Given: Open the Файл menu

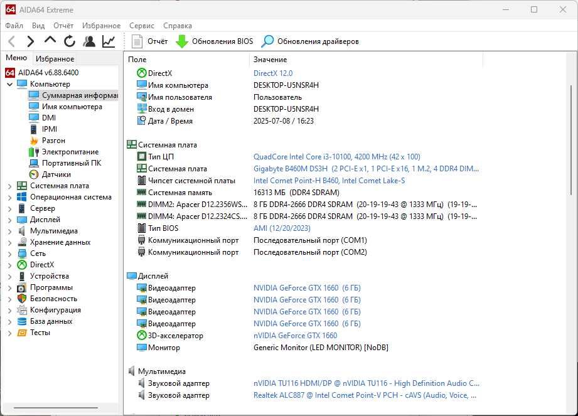Looking at the screenshot, I should [x=14, y=26].
